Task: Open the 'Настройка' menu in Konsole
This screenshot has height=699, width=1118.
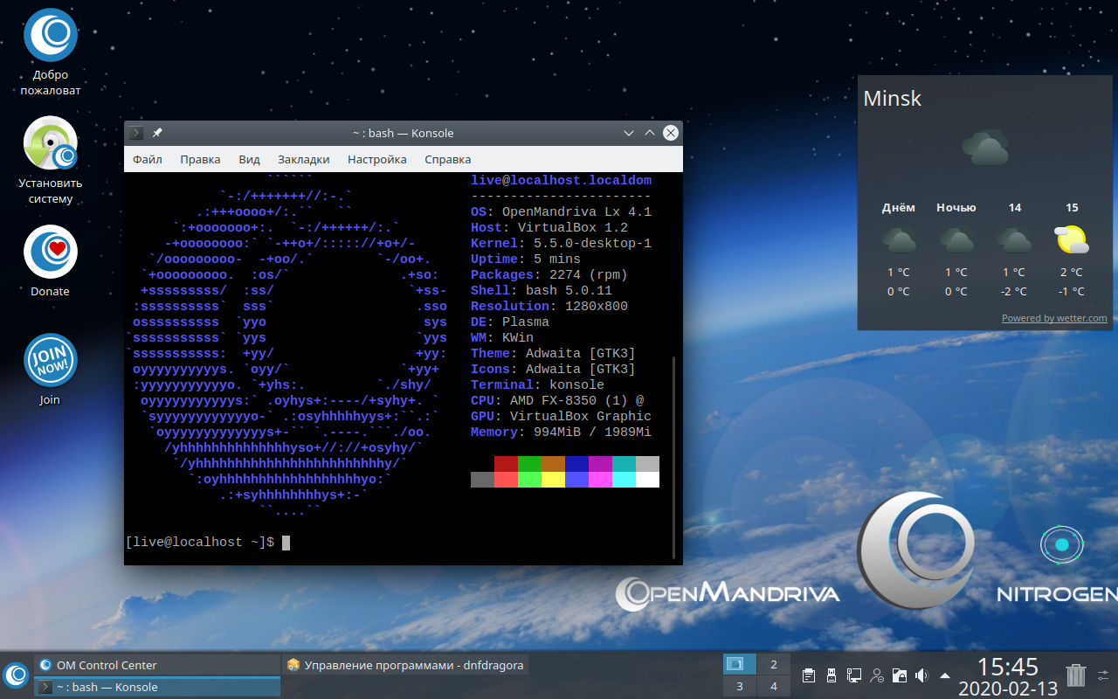Action: (x=376, y=159)
